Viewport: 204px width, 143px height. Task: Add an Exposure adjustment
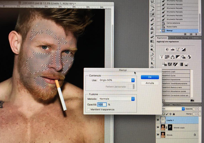[x=184, y=49]
